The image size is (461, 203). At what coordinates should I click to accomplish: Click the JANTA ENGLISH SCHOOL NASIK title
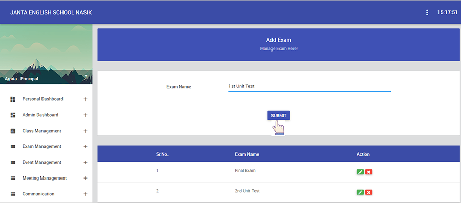tap(51, 13)
